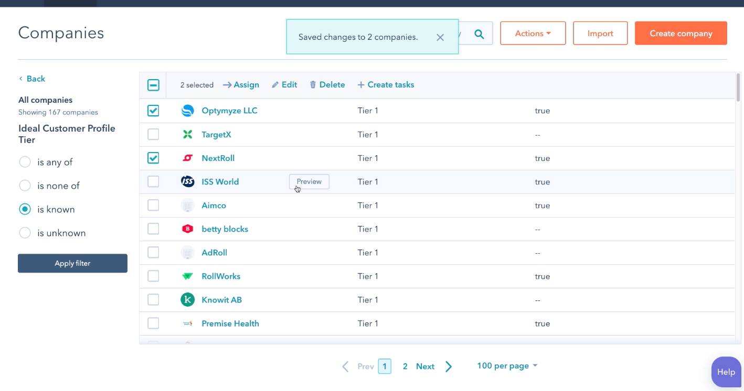Click the Delete trash icon

(313, 84)
